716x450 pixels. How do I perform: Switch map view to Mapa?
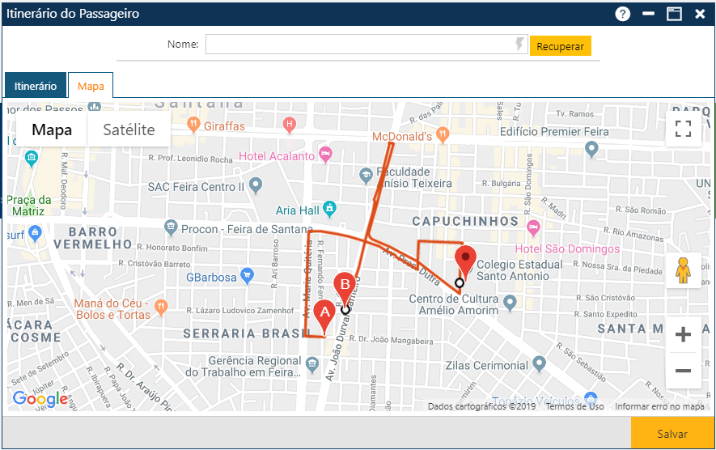(x=52, y=129)
